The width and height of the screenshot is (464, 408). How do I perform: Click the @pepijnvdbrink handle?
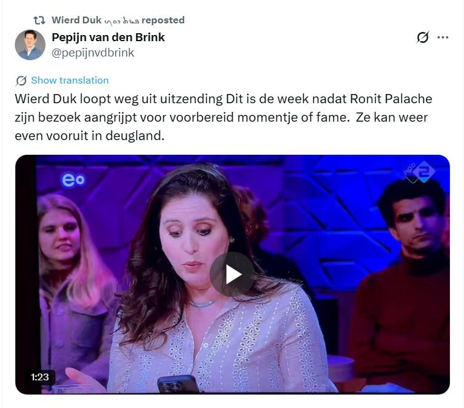click(93, 53)
